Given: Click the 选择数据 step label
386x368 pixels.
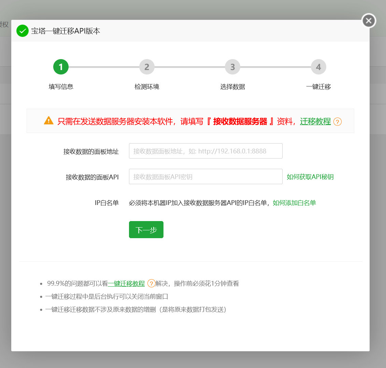Looking at the screenshot, I should tap(232, 87).
